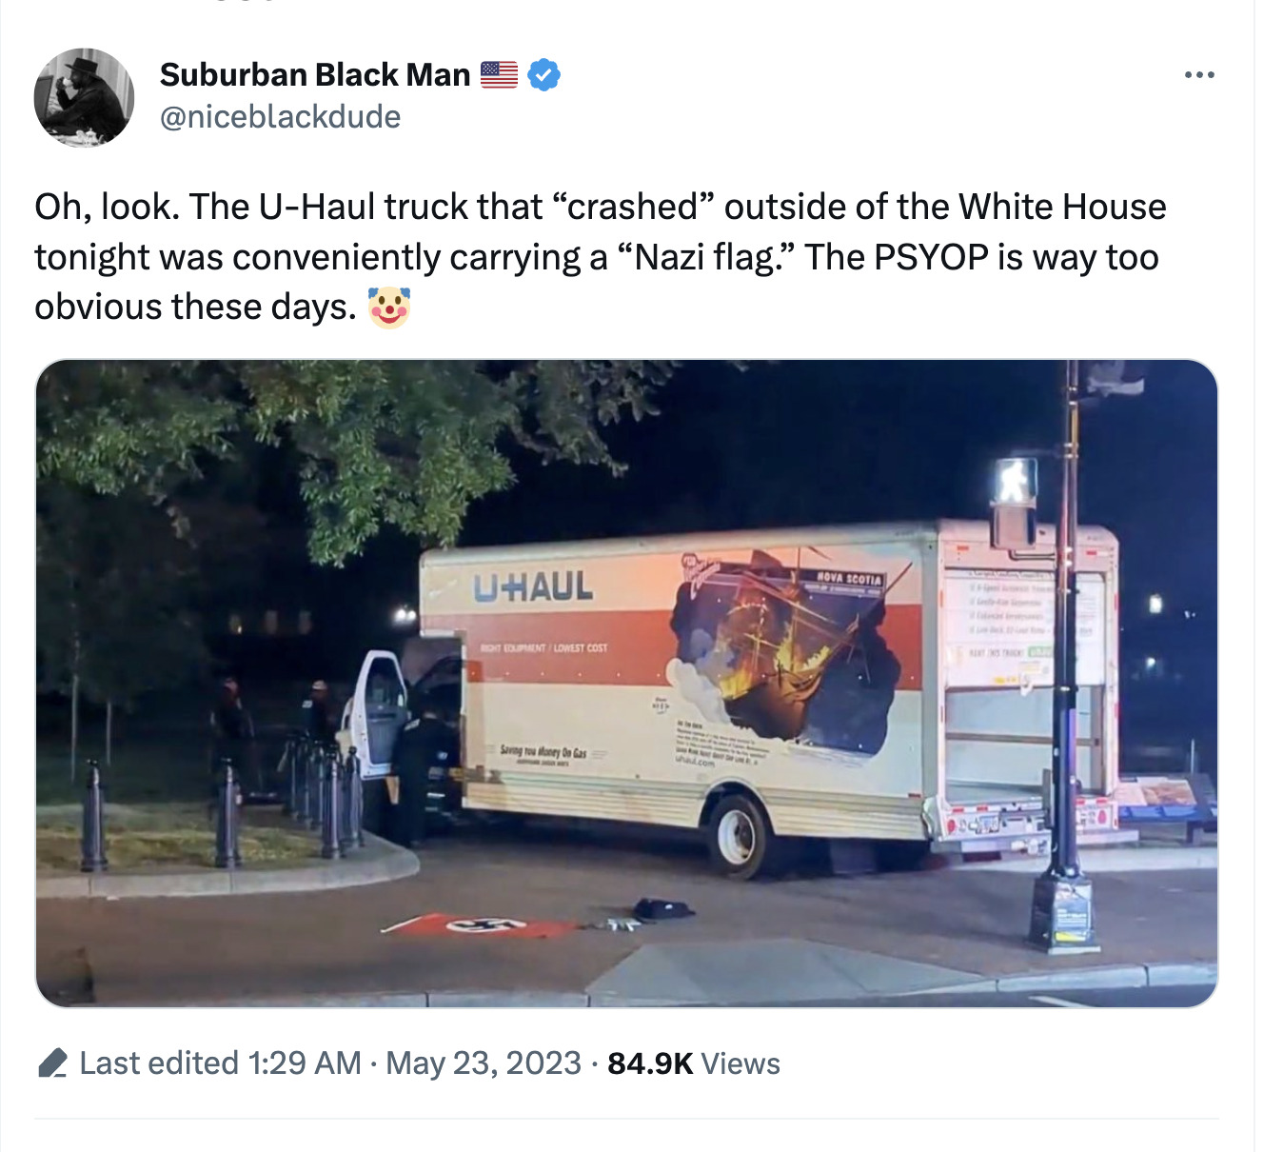This screenshot has width=1264, height=1152.
Task: Click the 1:29 AM timestamp
Action: point(305,1063)
